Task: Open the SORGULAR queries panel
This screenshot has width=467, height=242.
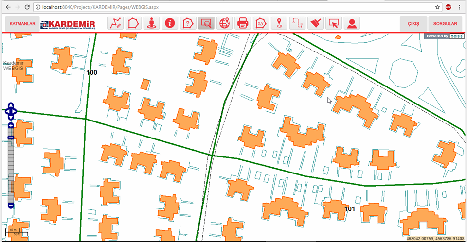Action: pyautogui.click(x=445, y=23)
